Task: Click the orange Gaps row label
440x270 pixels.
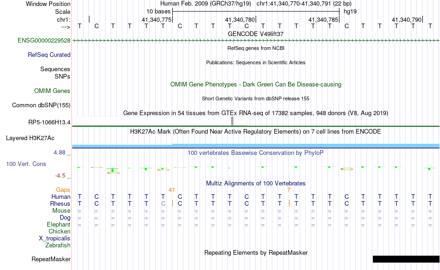Action: [63, 190]
